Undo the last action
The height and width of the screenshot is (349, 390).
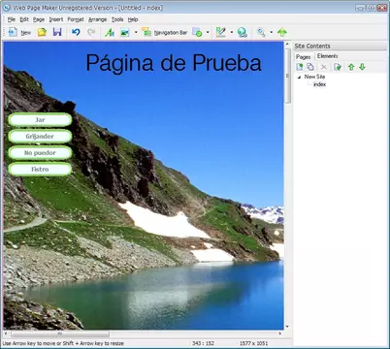[76, 32]
